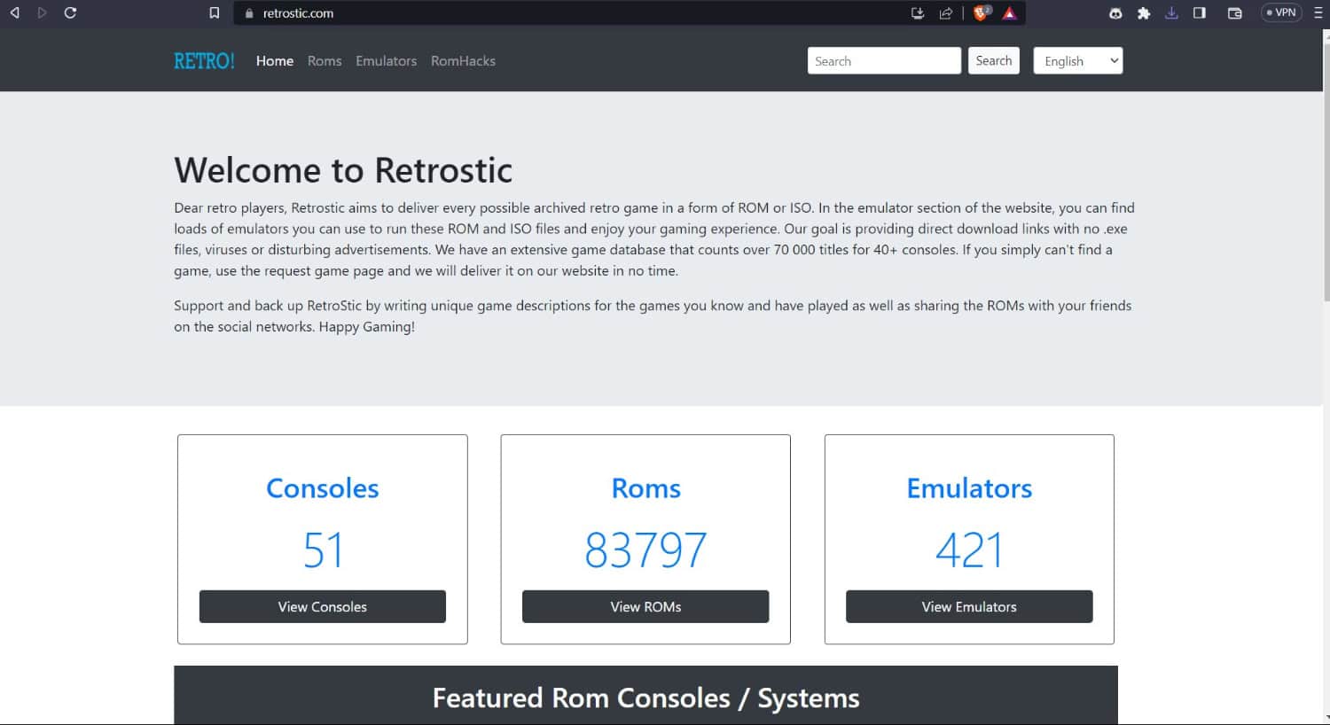The height and width of the screenshot is (725, 1330).
Task: Click the roms count 83797
Action: [645, 550]
